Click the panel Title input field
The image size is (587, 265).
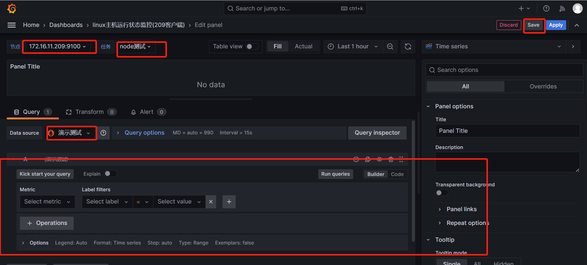point(507,131)
